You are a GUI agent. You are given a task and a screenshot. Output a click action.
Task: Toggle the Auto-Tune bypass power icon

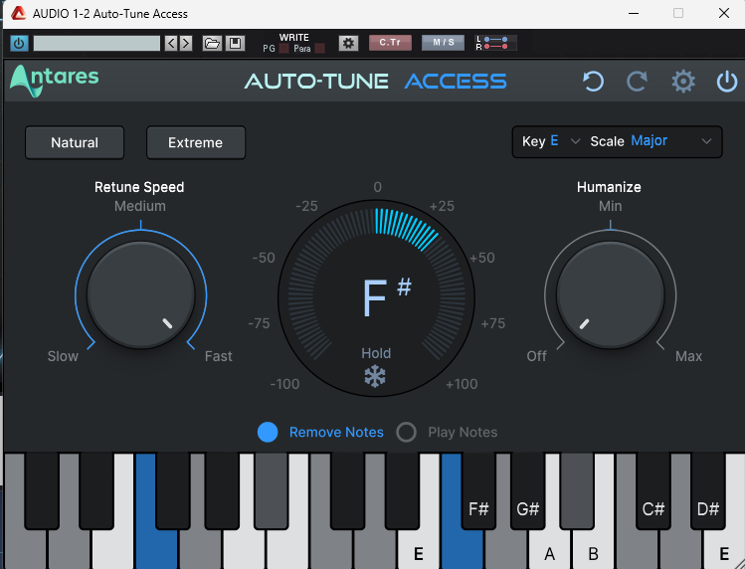click(726, 82)
